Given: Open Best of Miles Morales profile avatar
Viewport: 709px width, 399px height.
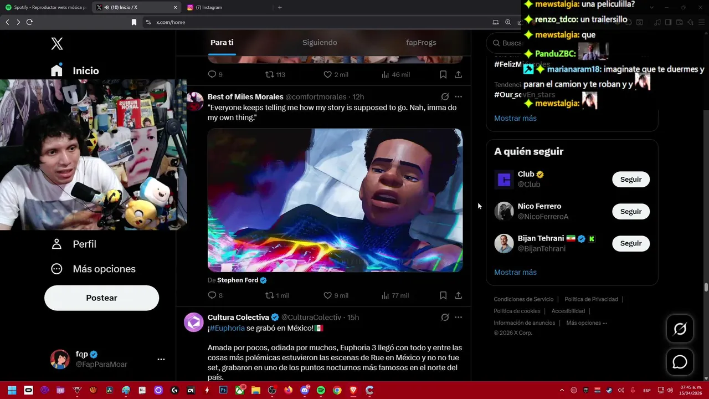Looking at the screenshot, I should pyautogui.click(x=194, y=101).
